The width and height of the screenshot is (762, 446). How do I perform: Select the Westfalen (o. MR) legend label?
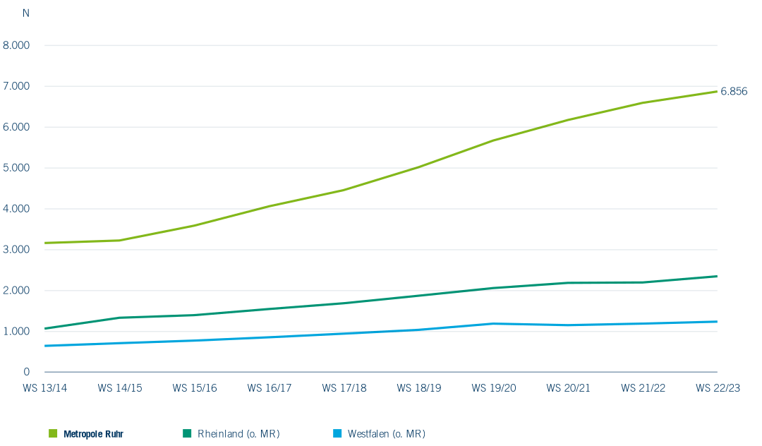coord(386,434)
